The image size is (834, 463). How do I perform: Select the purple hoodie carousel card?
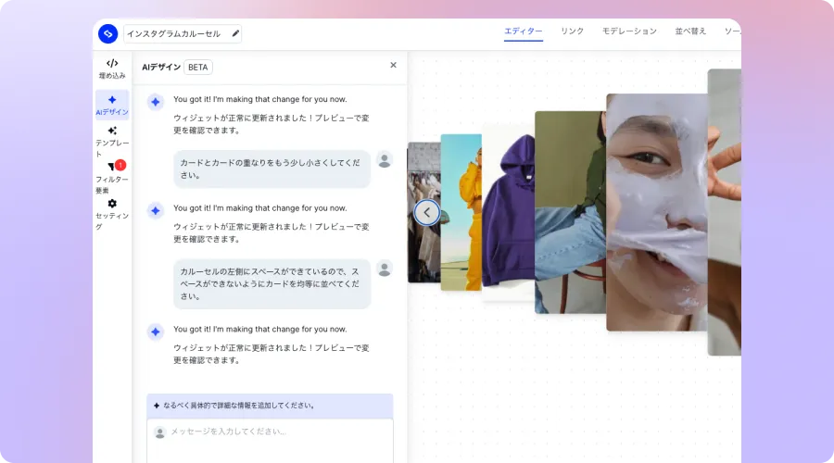(508, 213)
